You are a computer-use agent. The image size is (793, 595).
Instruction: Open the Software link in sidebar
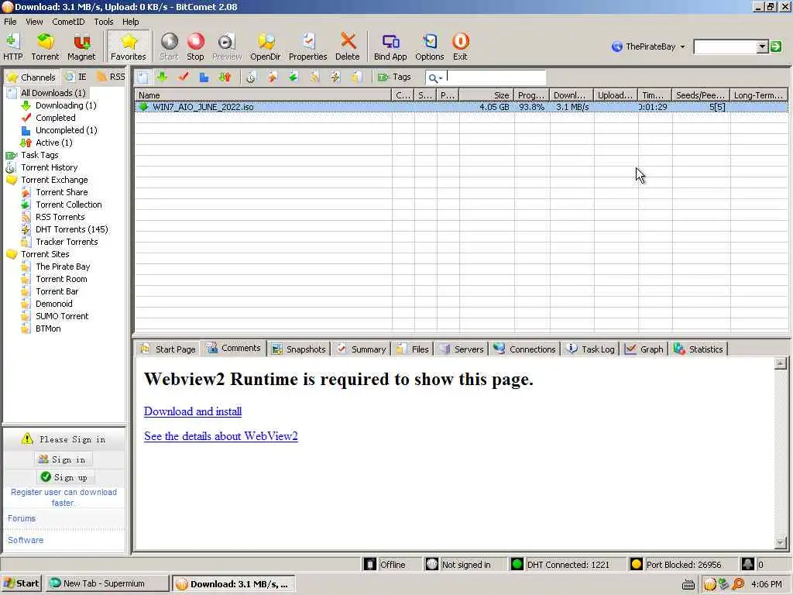pos(26,540)
